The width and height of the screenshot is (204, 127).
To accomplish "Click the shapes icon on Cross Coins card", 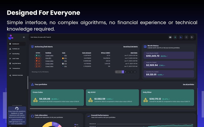I will click(x=35, y=100).
